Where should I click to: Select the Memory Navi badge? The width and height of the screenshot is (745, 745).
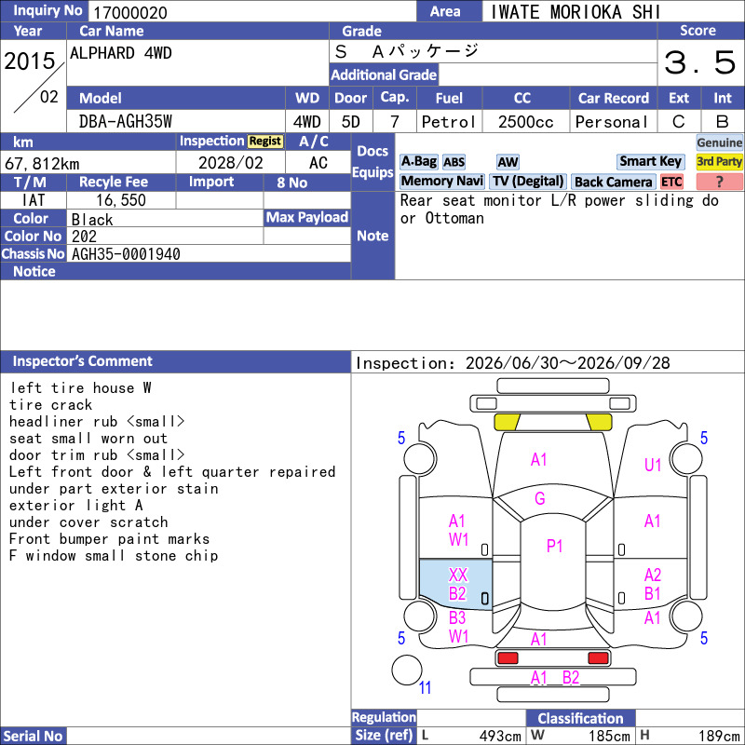pyautogui.click(x=441, y=181)
